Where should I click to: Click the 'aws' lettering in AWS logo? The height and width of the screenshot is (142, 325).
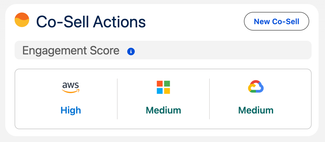tap(71, 85)
